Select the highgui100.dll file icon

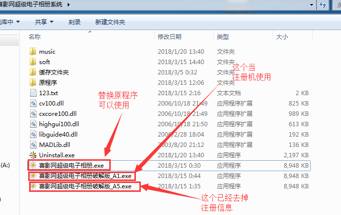[x=33, y=124]
